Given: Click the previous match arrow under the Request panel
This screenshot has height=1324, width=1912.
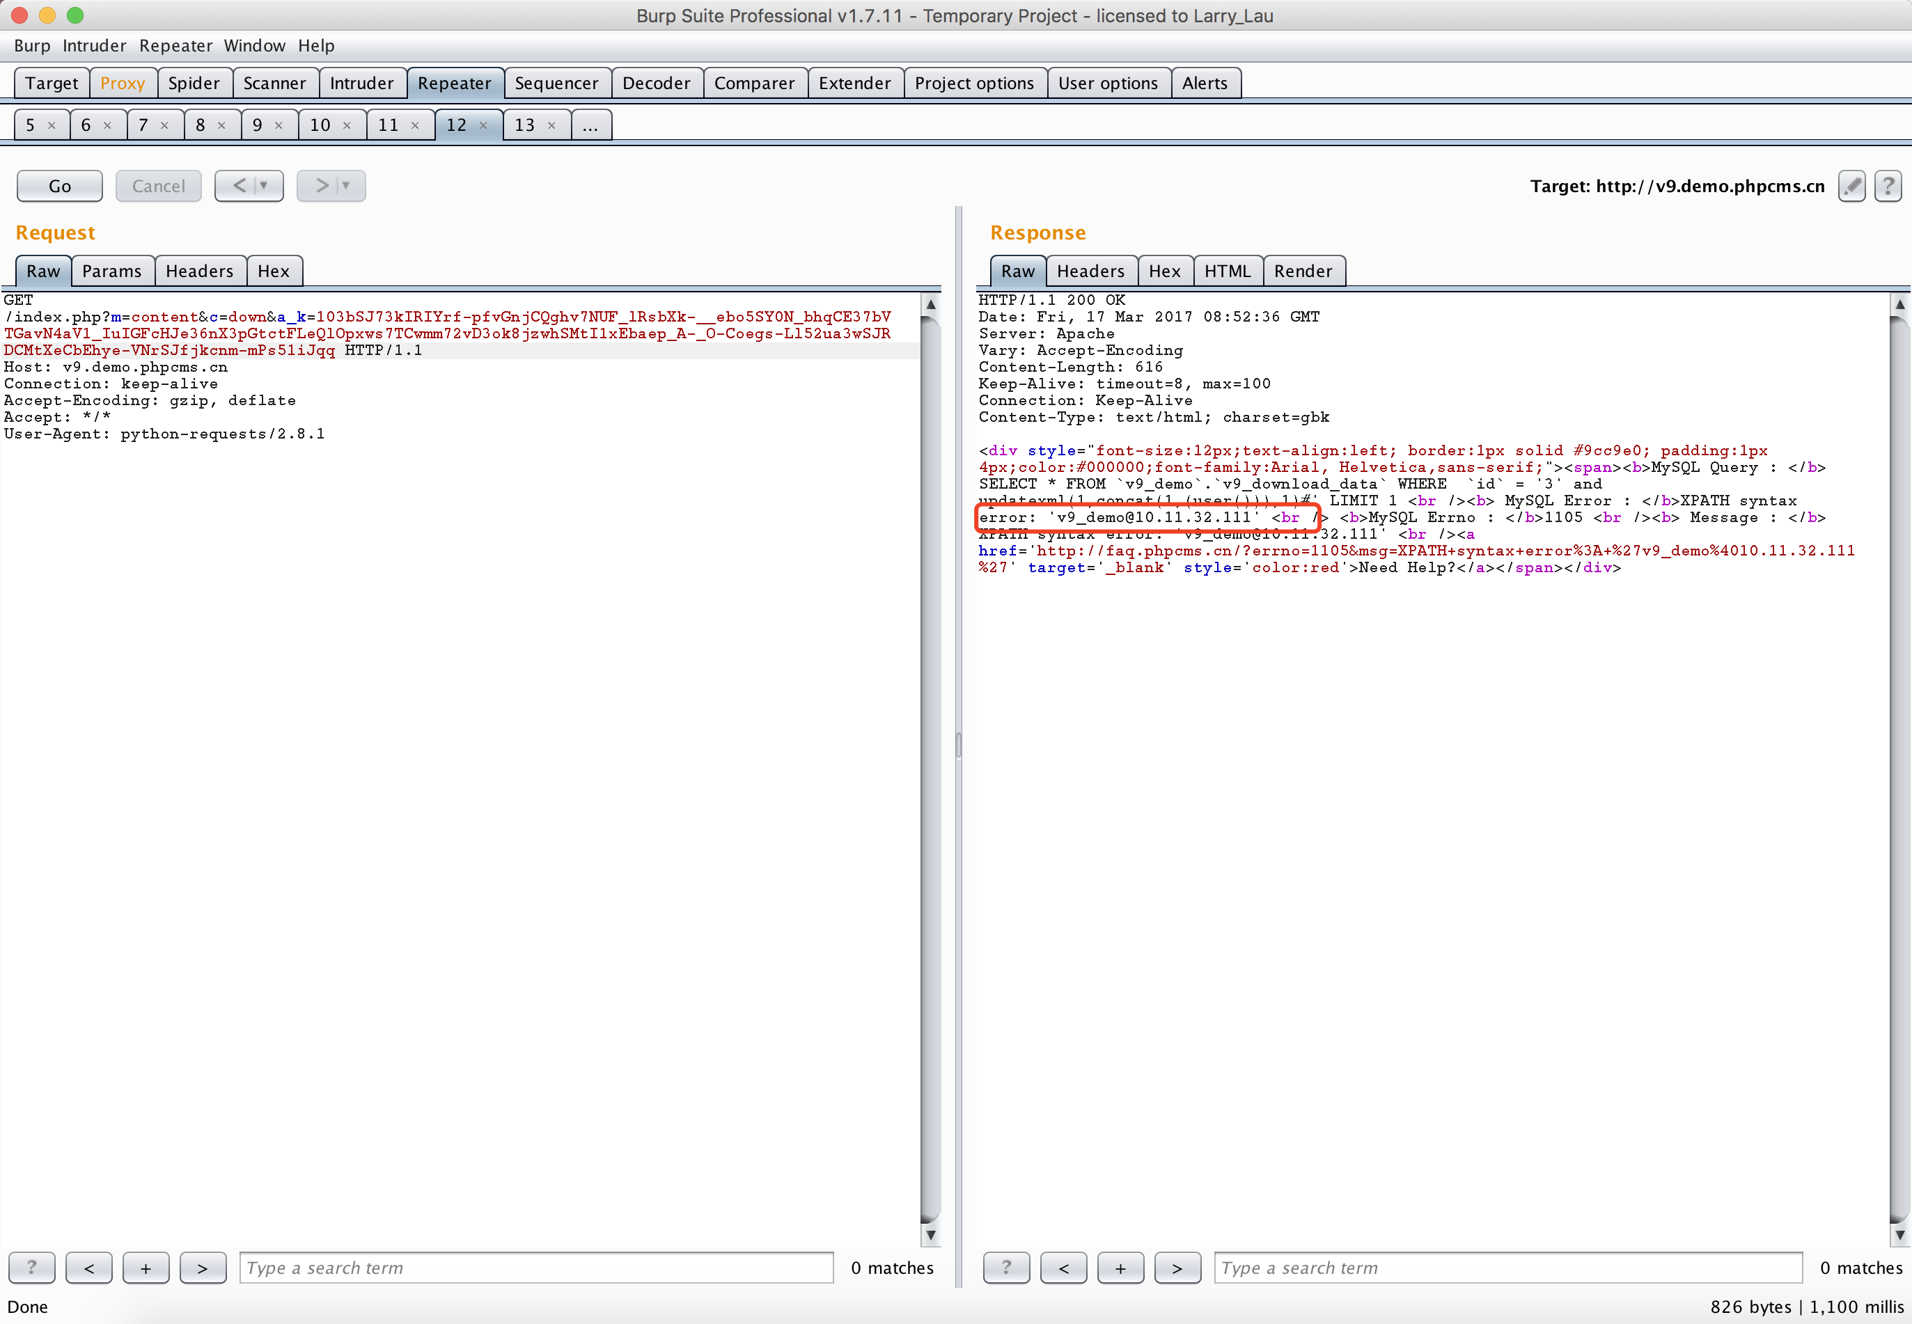Looking at the screenshot, I should coord(89,1268).
